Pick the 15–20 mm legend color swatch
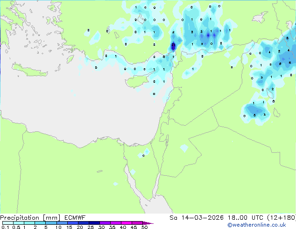 [72, 223]
